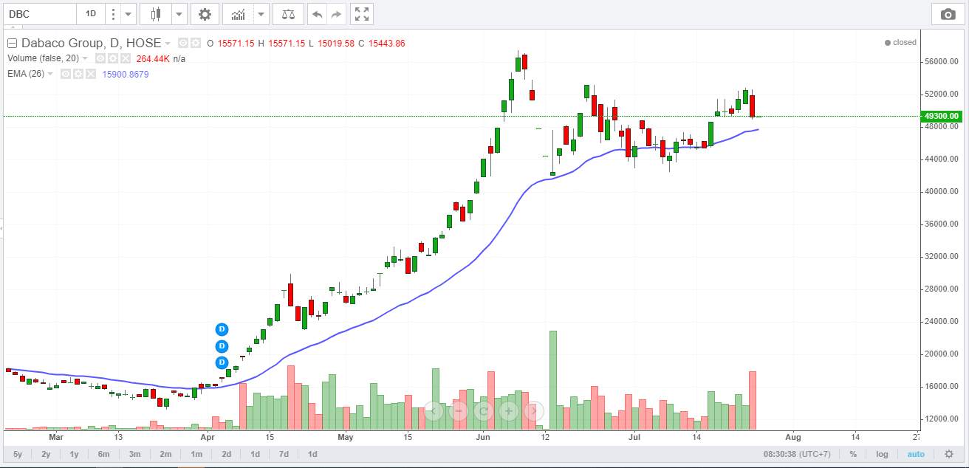Expand the chart style dropdown arrow
The image size is (969, 468).
(x=179, y=13)
